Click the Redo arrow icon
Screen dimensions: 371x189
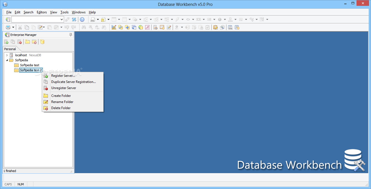[x=74, y=27]
